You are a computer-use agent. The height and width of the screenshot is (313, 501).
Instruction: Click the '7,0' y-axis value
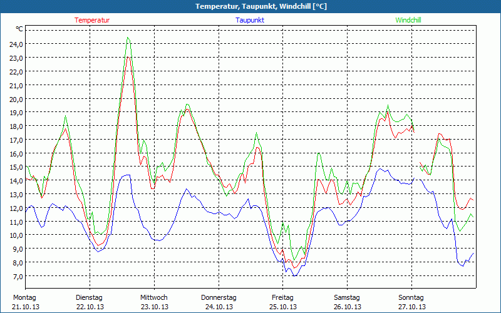(x=18, y=277)
